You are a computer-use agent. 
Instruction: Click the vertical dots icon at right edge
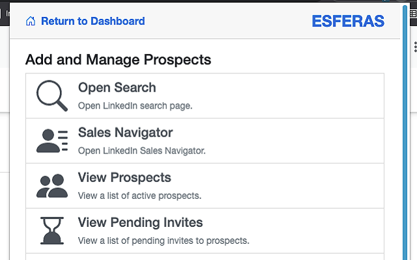click(x=415, y=47)
